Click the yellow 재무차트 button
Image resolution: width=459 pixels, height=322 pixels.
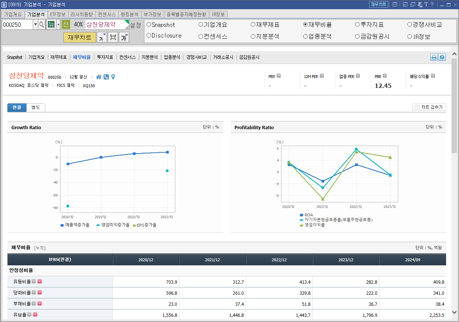point(80,37)
